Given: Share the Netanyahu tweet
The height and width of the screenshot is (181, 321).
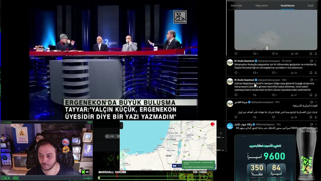Looking at the screenshot, I should [316, 73].
